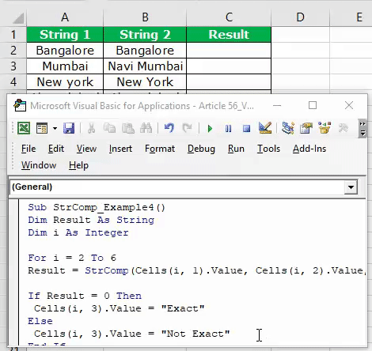Screen dimensions: 372x351
Task: Click the Redo arrow icon
Action: (188, 128)
